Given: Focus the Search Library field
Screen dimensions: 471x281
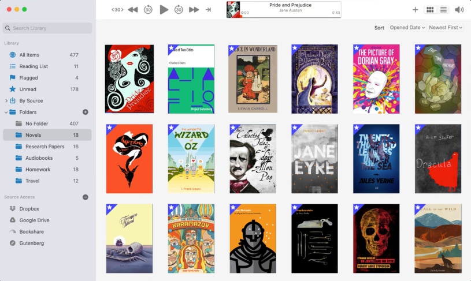Looking at the screenshot, I should 47,28.
